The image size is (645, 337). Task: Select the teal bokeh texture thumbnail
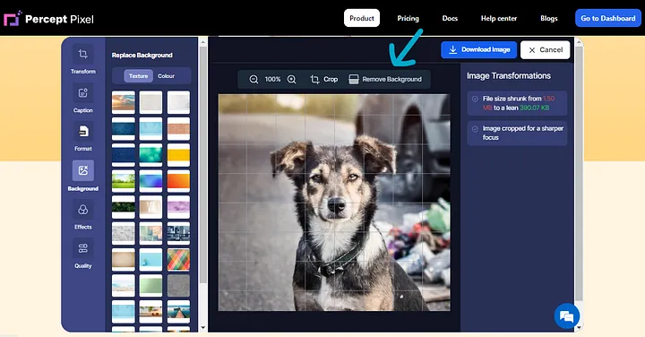[151, 155]
